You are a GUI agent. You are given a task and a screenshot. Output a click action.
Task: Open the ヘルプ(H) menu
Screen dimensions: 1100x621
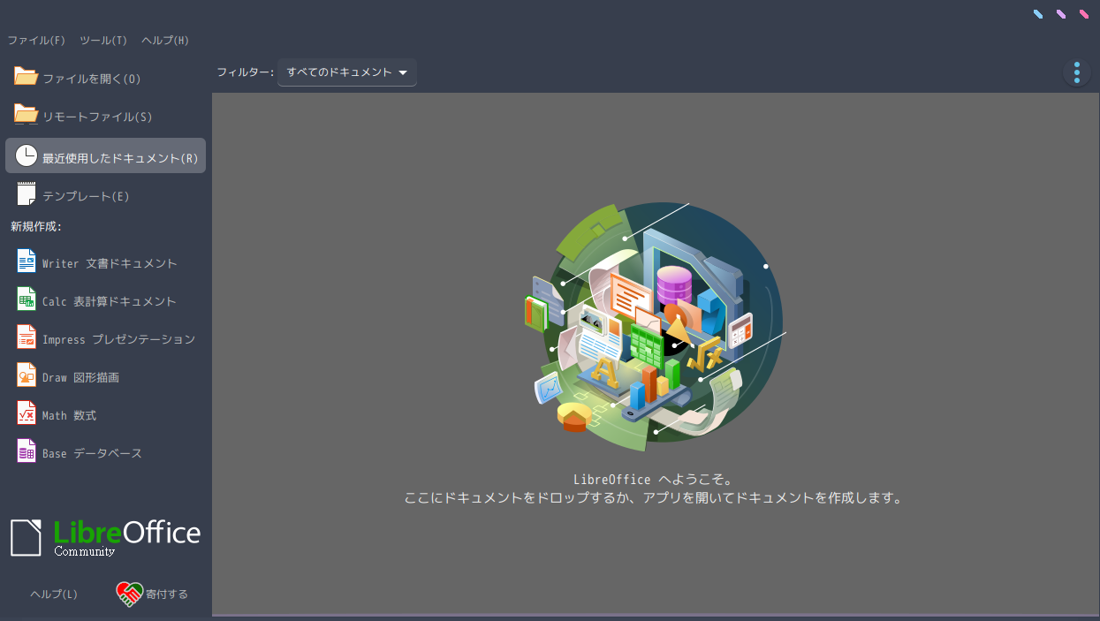pyautogui.click(x=165, y=40)
